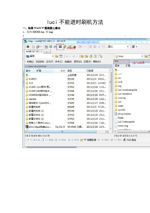The image size is (150, 213).
Task: Click the remote panel open-folder icon
Action: point(146,56)
